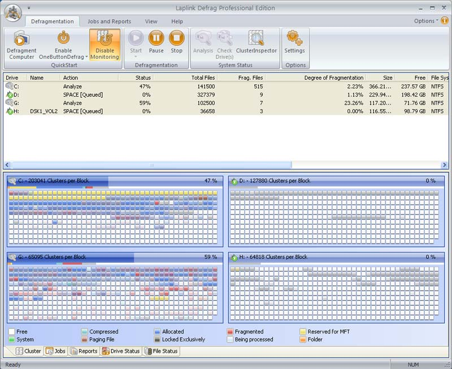
Task: Sort by the Free column header
Action: pyautogui.click(x=412, y=77)
